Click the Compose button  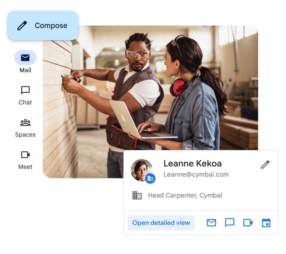point(43,25)
